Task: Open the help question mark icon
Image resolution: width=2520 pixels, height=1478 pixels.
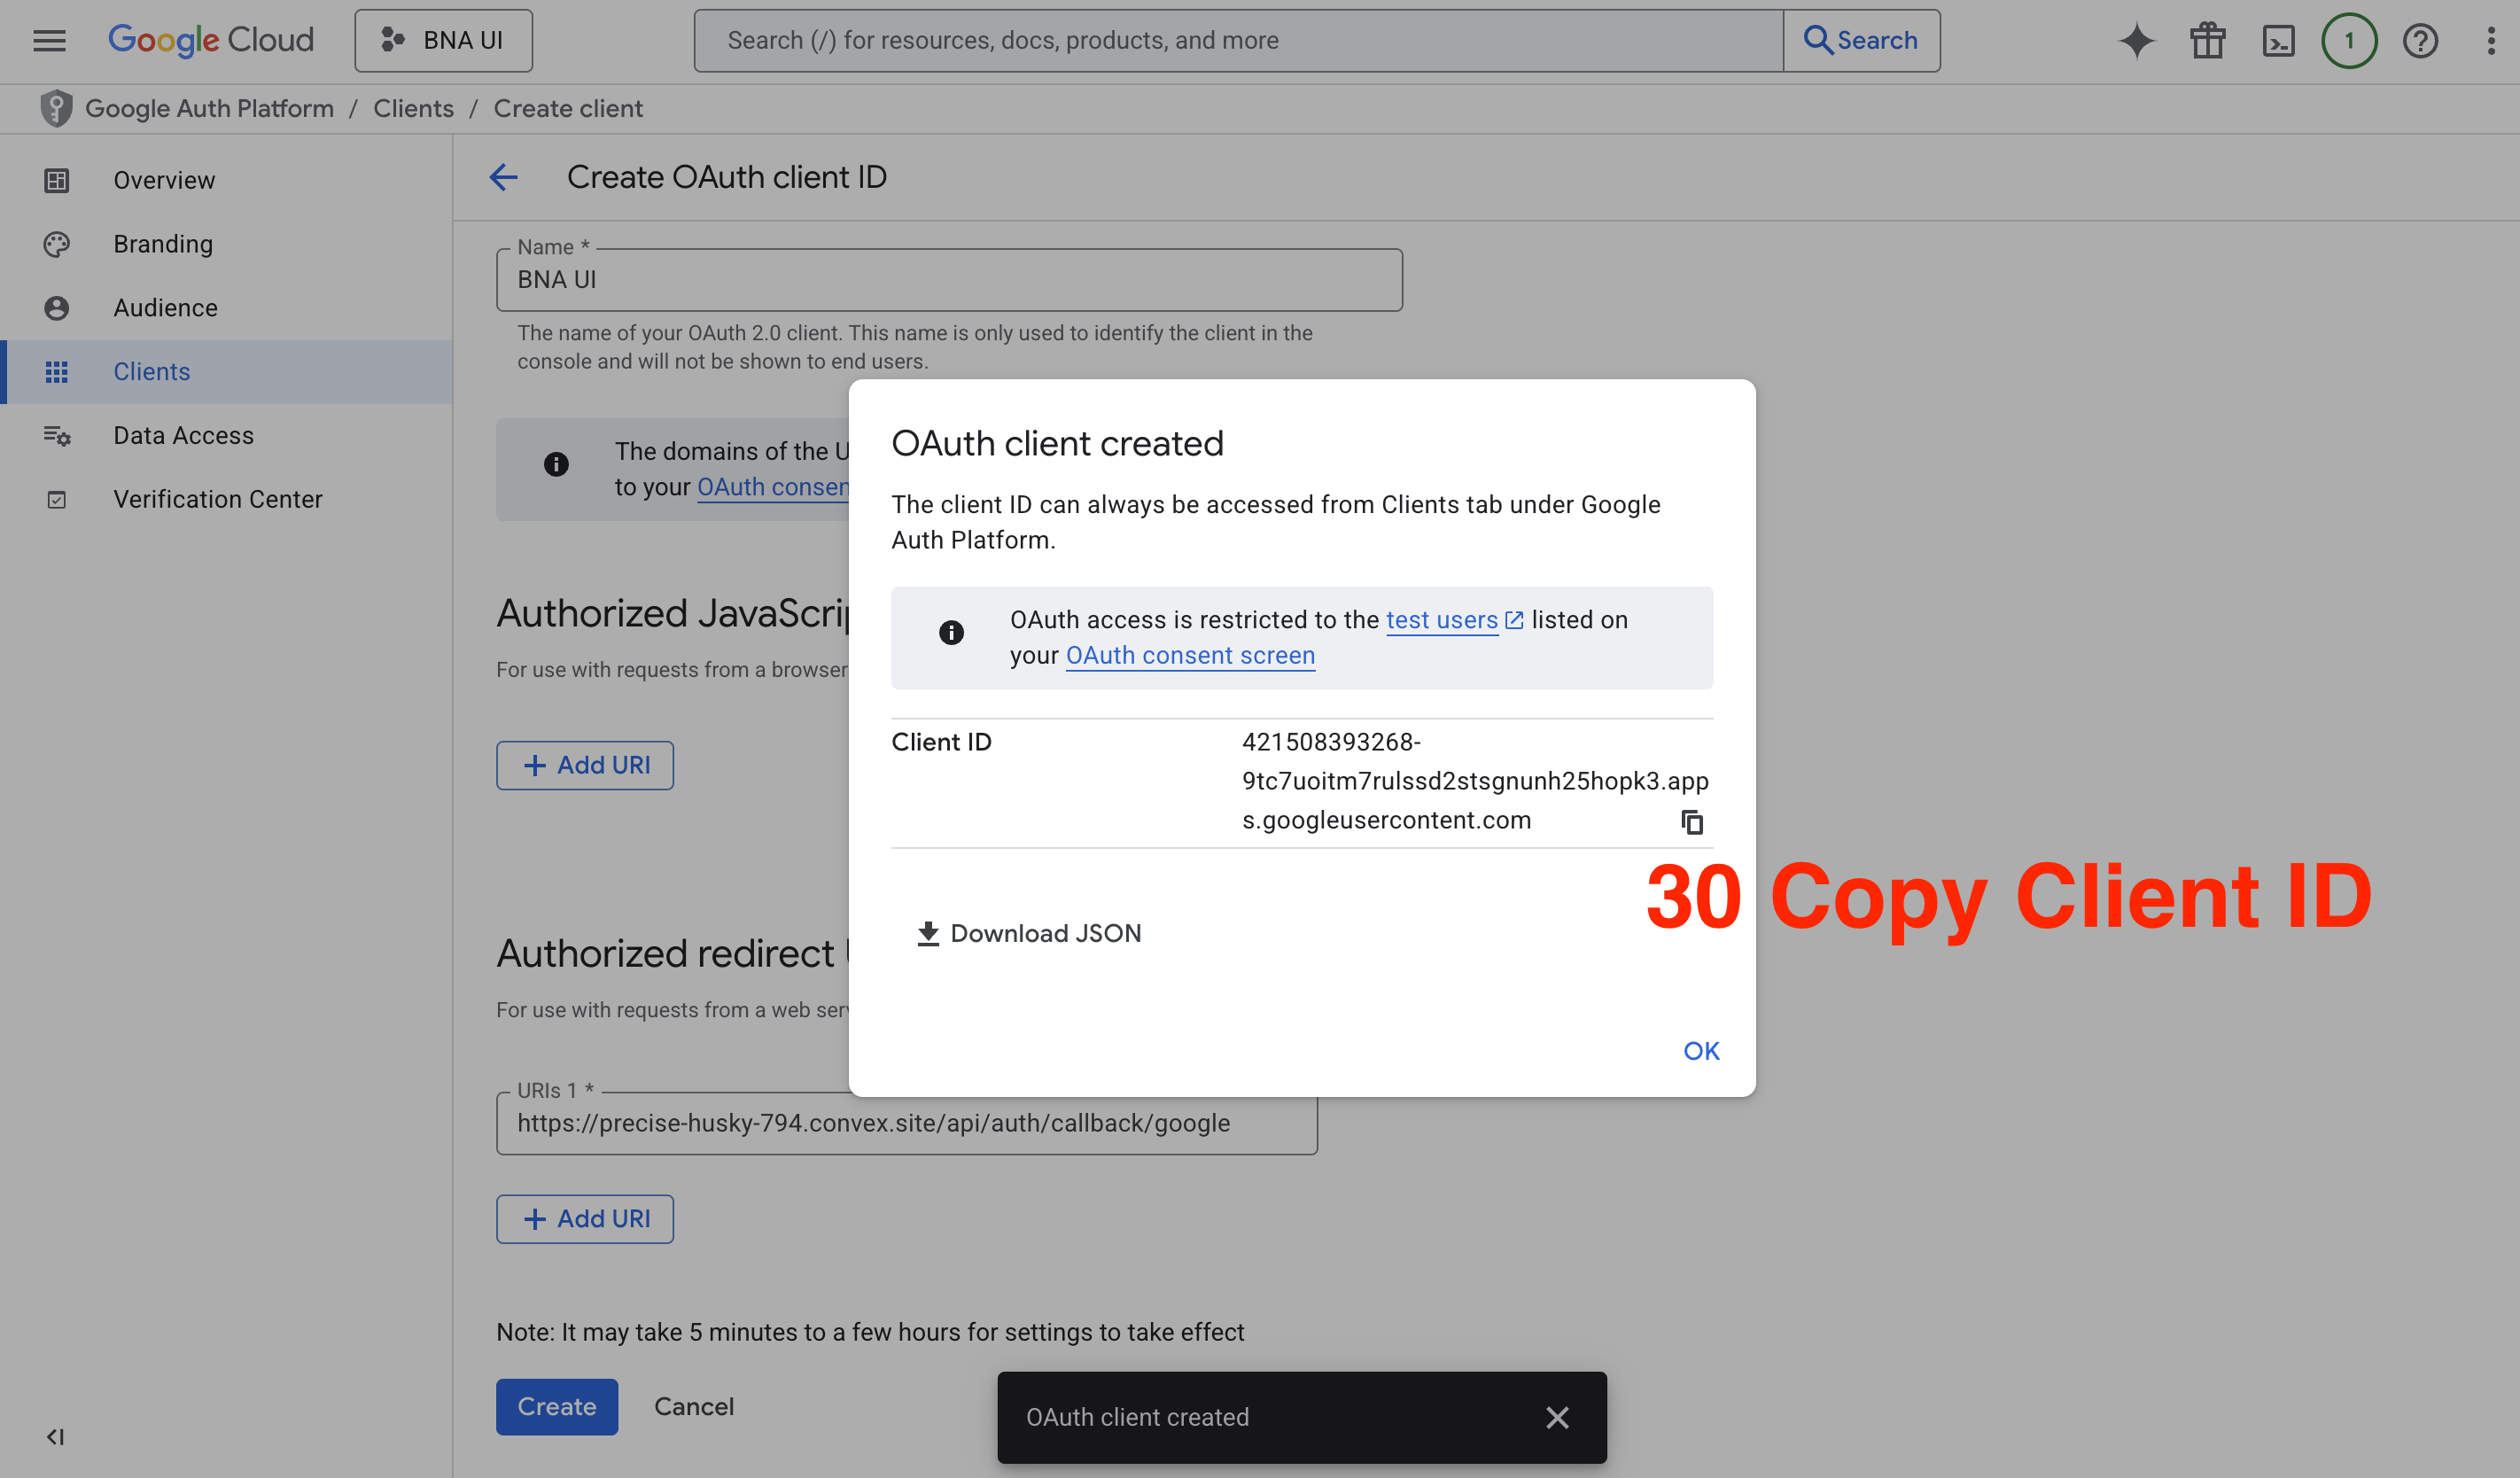Action: 2420,41
